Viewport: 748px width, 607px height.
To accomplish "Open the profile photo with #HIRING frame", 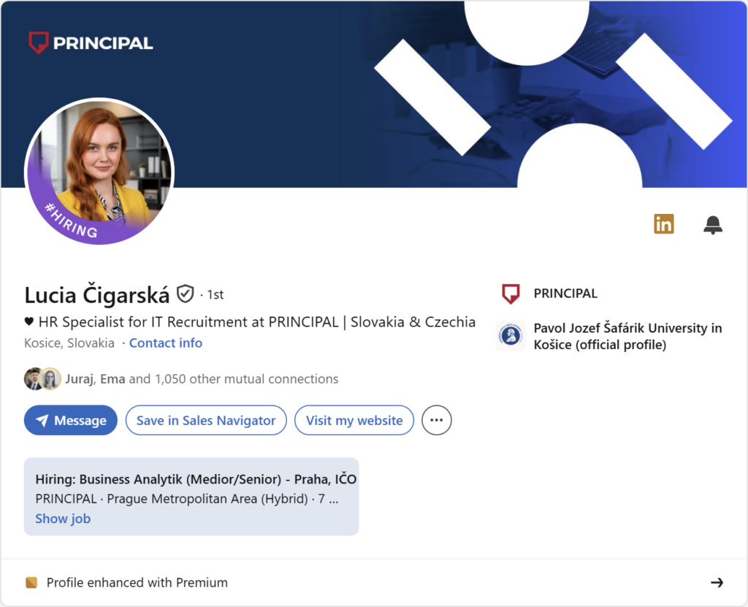I will (x=99, y=172).
